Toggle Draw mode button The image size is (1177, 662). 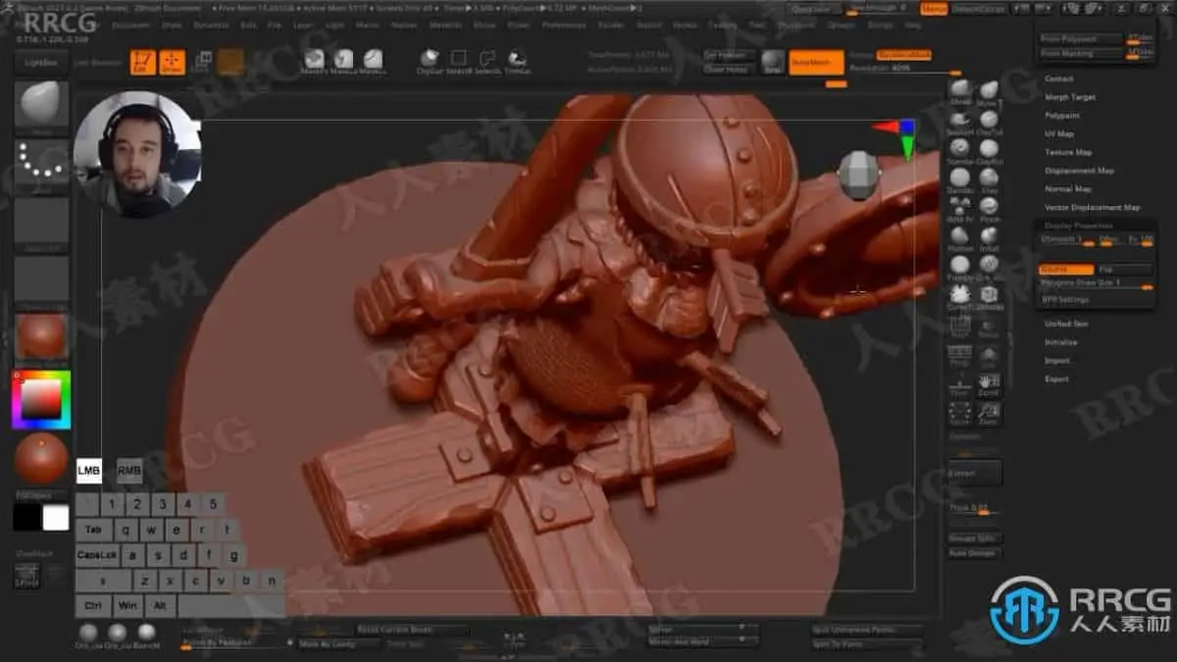point(172,62)
